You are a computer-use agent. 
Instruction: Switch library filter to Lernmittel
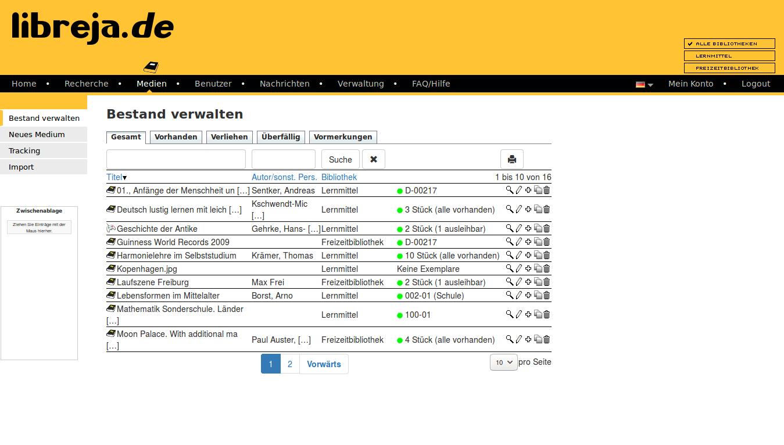tap(729, 56)
